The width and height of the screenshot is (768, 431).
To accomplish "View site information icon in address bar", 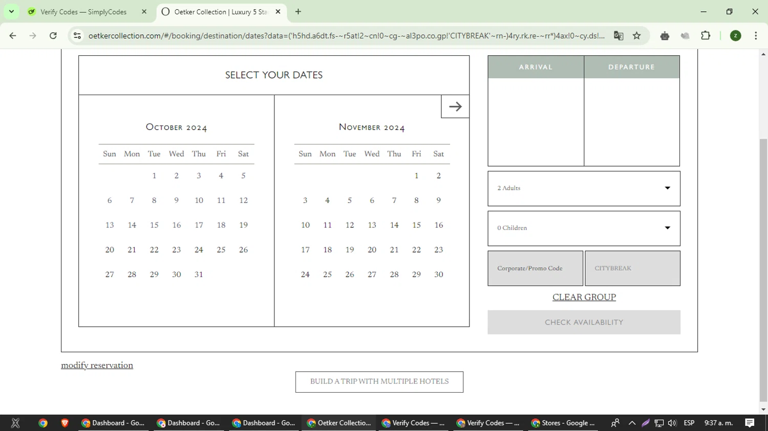I will 77,36.
